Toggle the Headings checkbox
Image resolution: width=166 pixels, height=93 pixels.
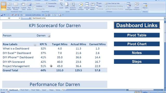[47, 6]
